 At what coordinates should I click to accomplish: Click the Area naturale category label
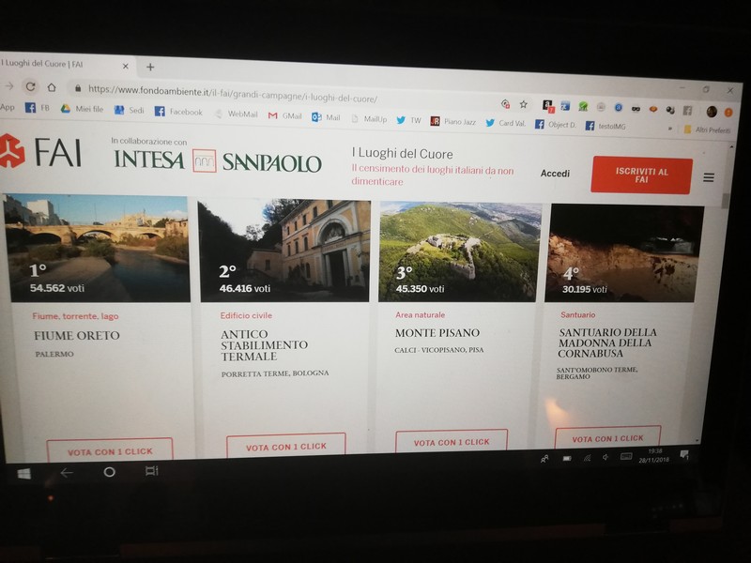(x=420, y=315)
